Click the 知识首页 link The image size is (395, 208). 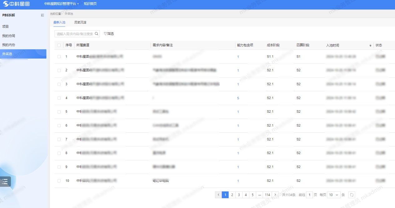click(90, 4)
